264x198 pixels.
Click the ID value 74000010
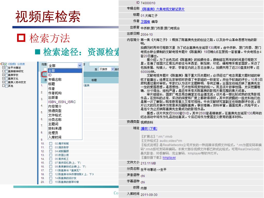148,3
